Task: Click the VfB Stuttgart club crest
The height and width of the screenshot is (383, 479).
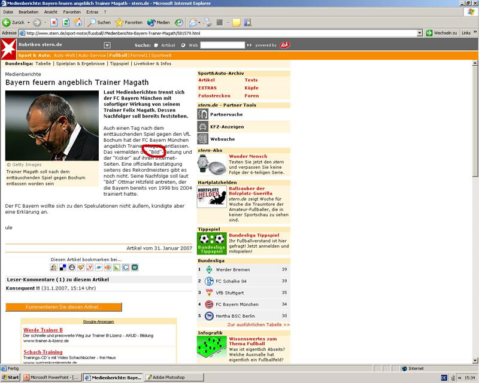Action: (x=209, y=292)
